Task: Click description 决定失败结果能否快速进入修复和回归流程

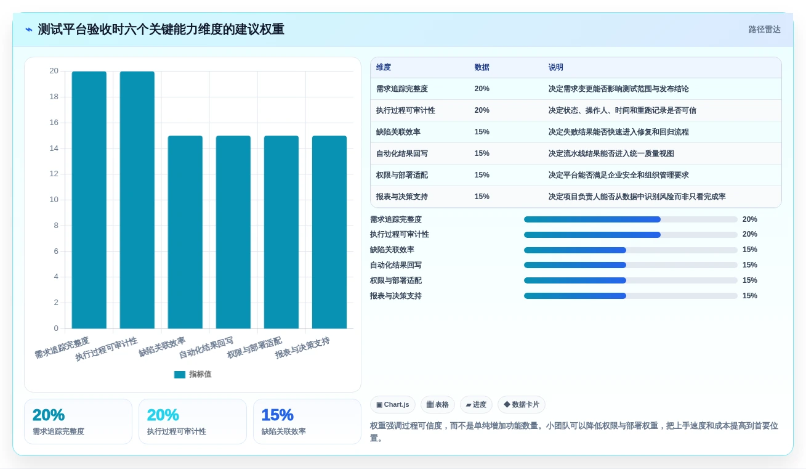Action: 619,132
